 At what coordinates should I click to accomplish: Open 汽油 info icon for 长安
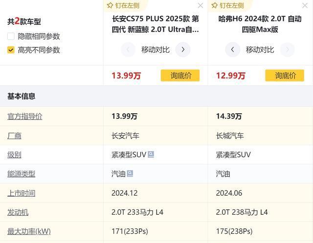coord(130,174)
